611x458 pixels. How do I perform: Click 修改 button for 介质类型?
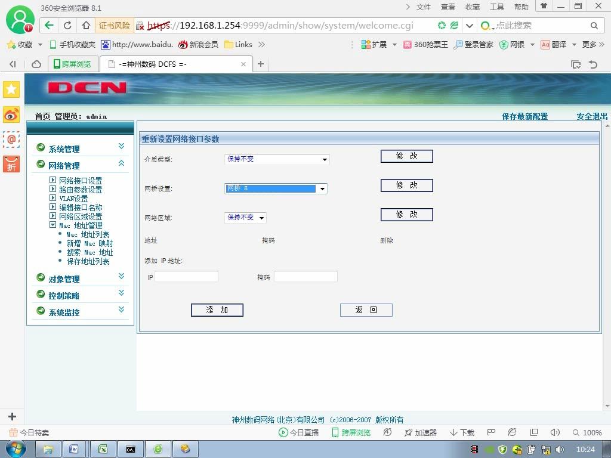coord(406,156)
